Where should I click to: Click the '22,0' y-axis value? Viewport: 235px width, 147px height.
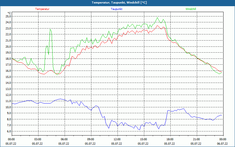(9, 34)
